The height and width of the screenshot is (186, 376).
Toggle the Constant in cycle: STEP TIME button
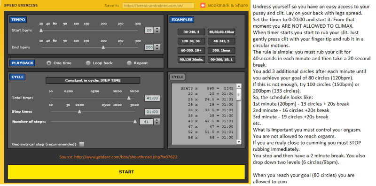(93, 80)
